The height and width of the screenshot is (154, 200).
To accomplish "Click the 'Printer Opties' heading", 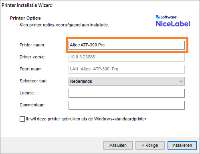I will (25, 18).
